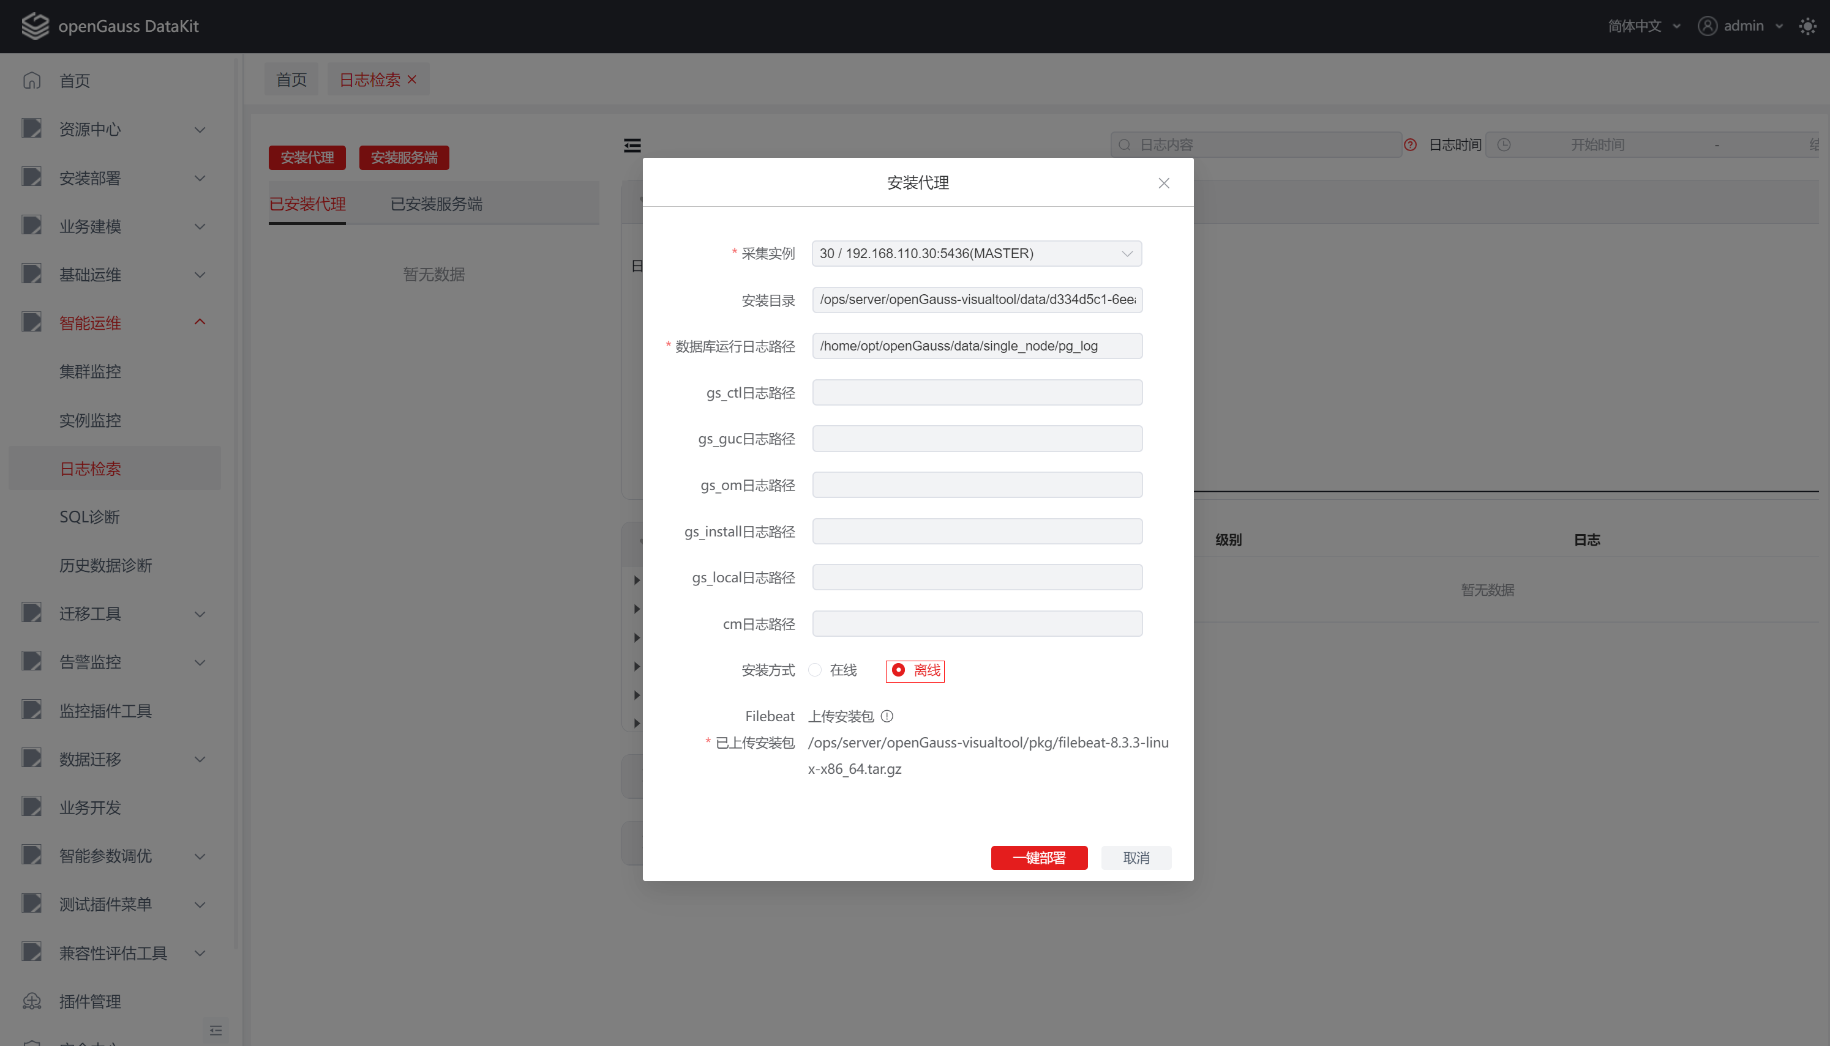1830x1046 pixels.
Task: Click the 插件管理 plugin icon
Action: click(x=32, y=1001)
